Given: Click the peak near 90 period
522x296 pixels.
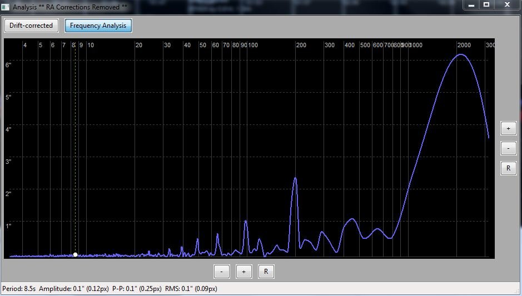Looking at the screenshot, I should pos(246,221).
